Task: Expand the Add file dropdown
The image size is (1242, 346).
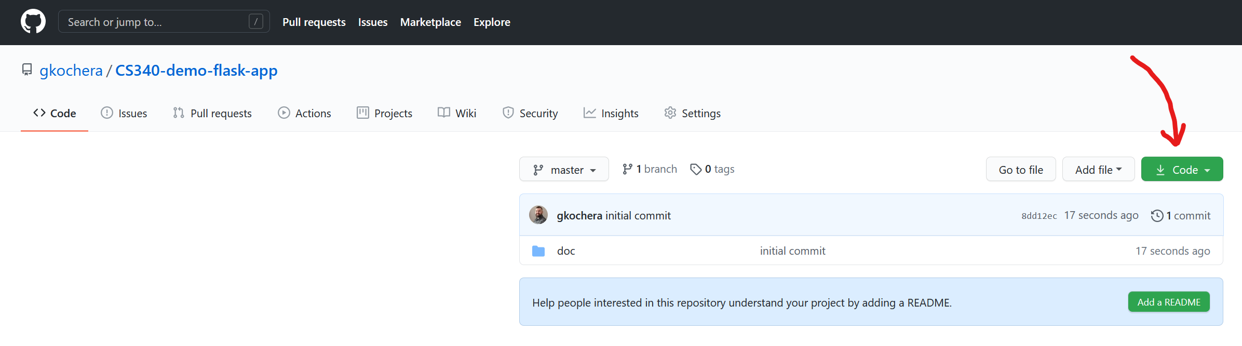Action: tap(1098, 170)
